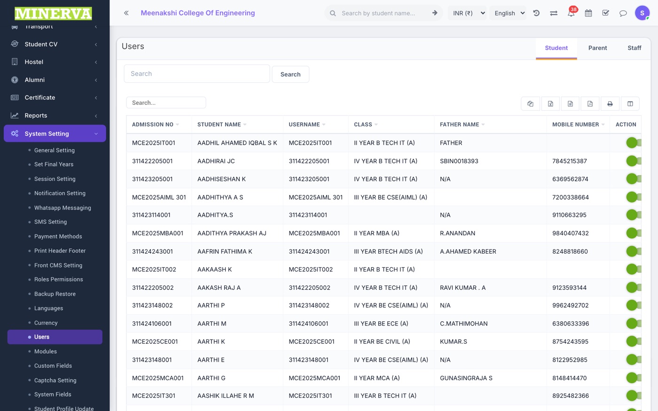Open General Setting menu item
Screen dimensions: 658x411
[x=55, y=150]
